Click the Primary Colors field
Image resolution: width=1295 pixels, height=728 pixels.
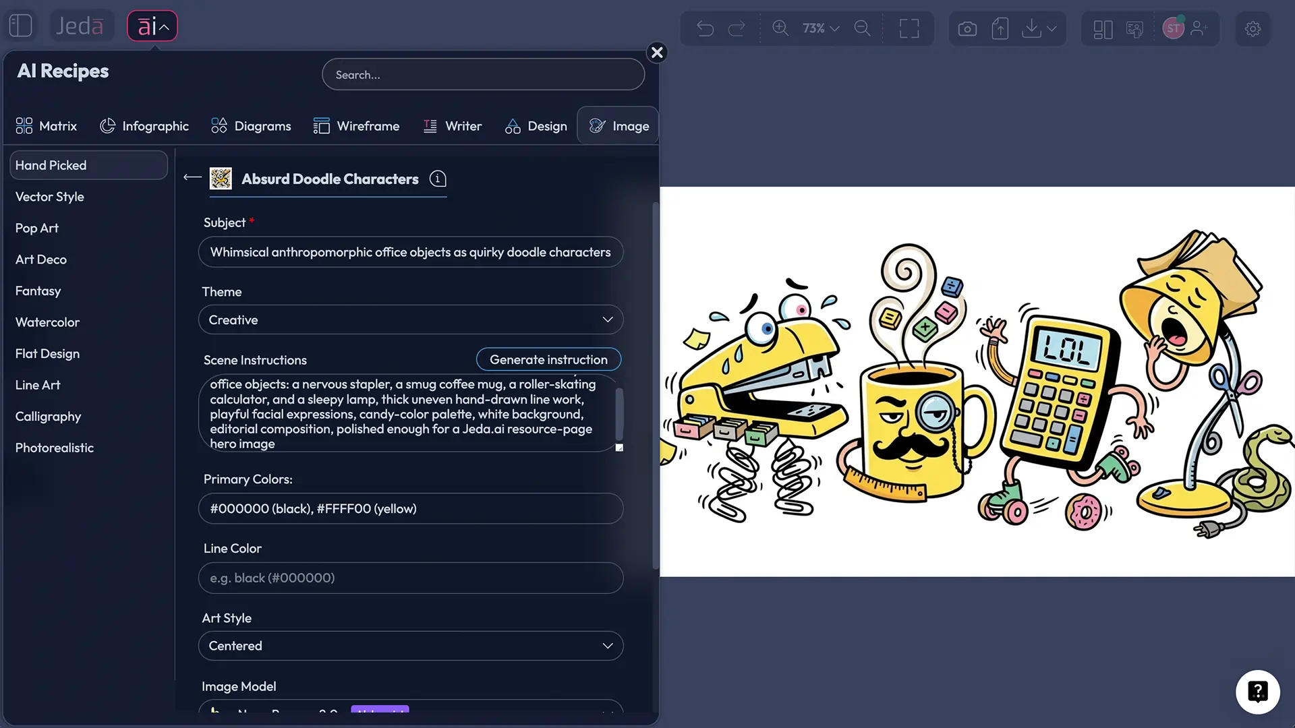point(411,509)
